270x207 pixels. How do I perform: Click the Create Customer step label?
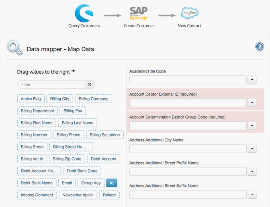pyautogui.click(x=139, y=26)
